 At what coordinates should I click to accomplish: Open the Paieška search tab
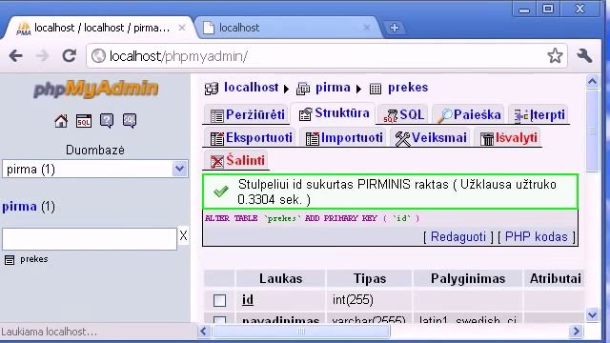click(468, 114)
